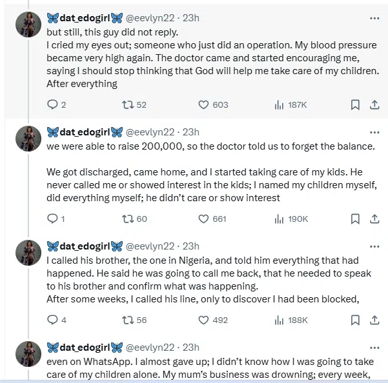Share the tweet about high blood pressure
The width and height of the screenshot is (388, 383).
click(374, 104)
